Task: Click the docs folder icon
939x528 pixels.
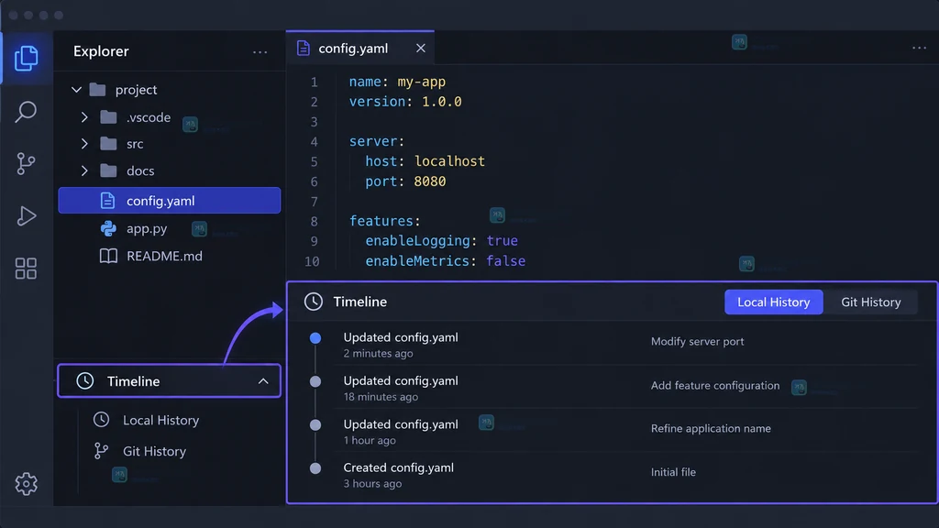Action: [x=108, y=170]
